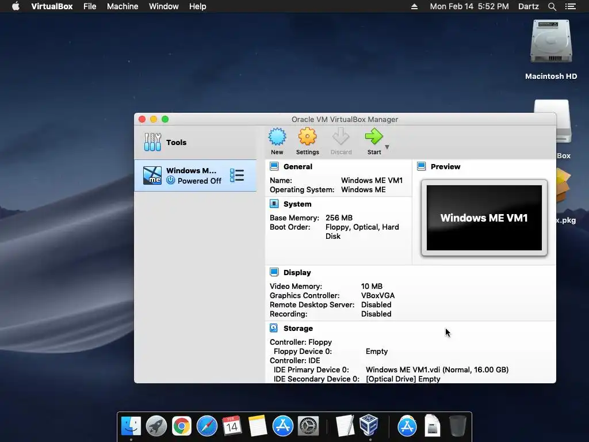The width and height of the screenshot is (589, 442).
Task: Click the Windows ME VM1 preview thumbnail
Action: coord(484,218)
